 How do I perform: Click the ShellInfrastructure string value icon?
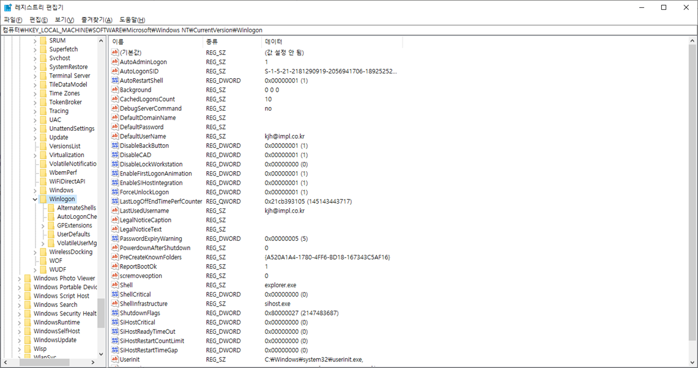pyautogui.click(x=115, y=304)
